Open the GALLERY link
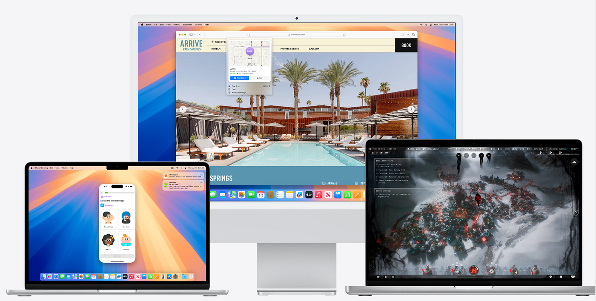This screenshot has width=596, height=301. click(x=314, y=48)
